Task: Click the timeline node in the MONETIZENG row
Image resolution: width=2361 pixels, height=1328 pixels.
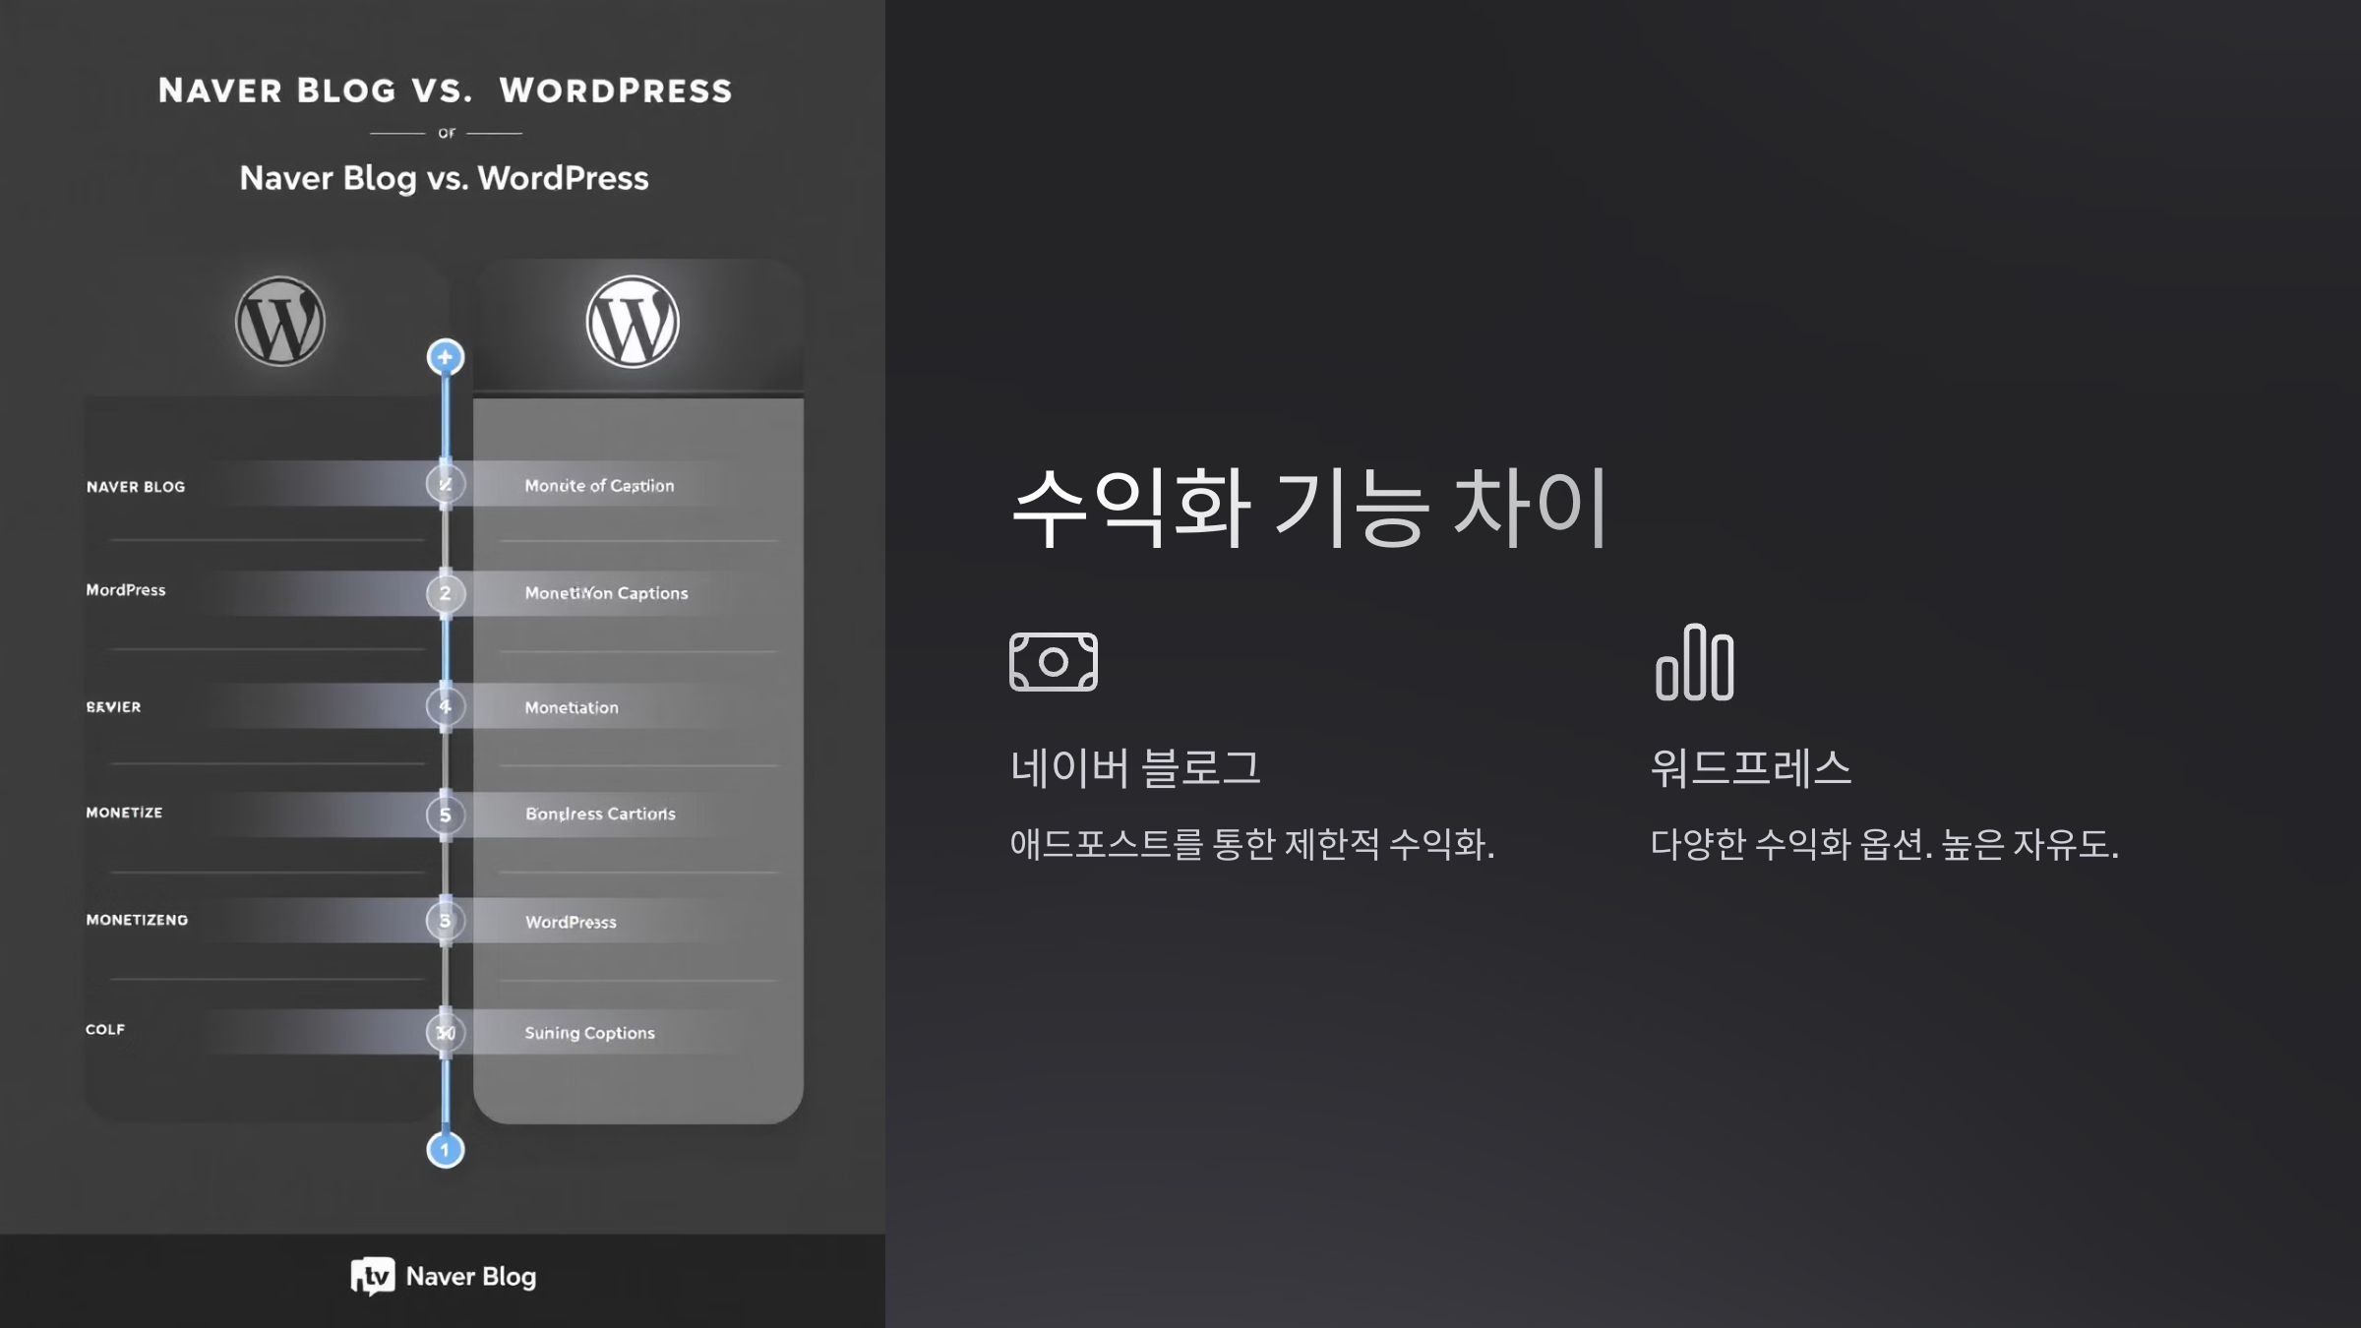Action: (446, 921)
